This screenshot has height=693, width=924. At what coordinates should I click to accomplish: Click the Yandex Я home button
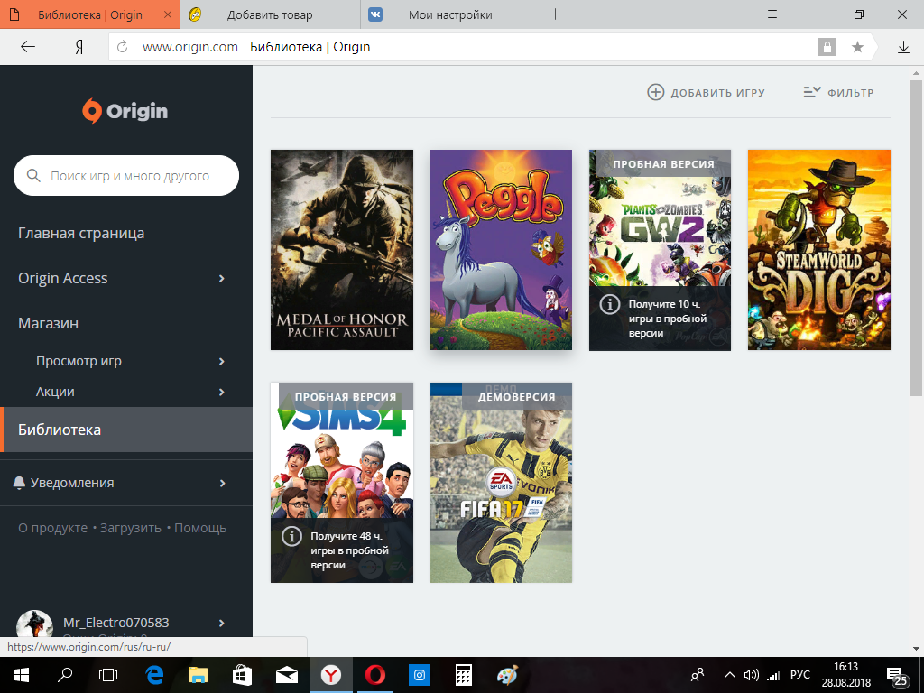[x=79, y=47]
